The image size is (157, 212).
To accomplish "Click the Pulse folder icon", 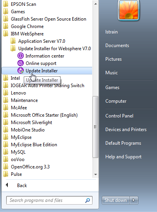I will coord(6,174).
